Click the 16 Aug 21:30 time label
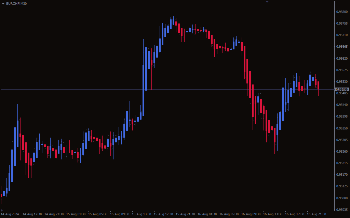350x218 pixels. point(317,214)
